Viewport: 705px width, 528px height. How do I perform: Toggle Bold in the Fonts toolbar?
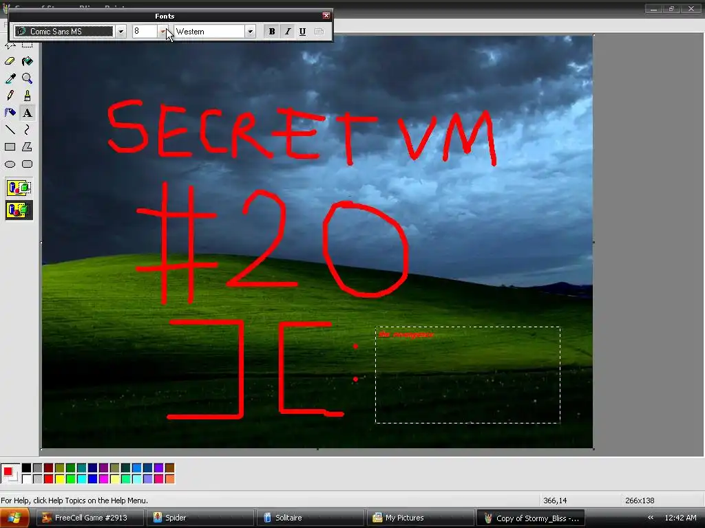[271, 32]
